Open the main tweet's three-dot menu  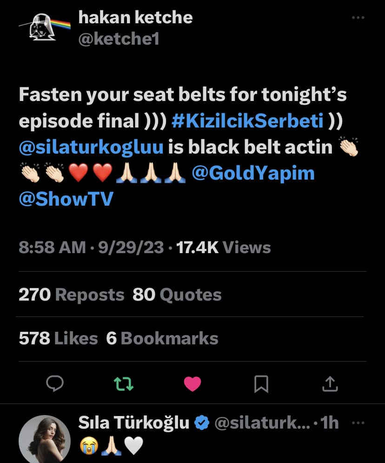pyautogui.click(x=358, y=18)
